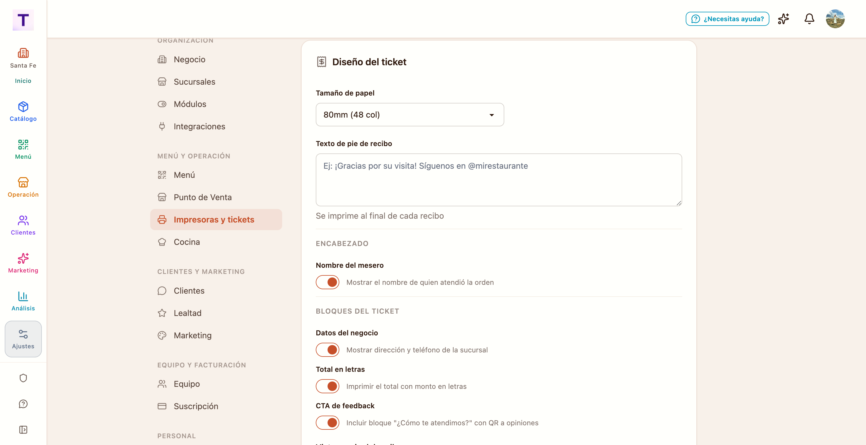Viewport: 866px width, 445px height.
Task: Open Clientes settings item
Action: [216, 291]
